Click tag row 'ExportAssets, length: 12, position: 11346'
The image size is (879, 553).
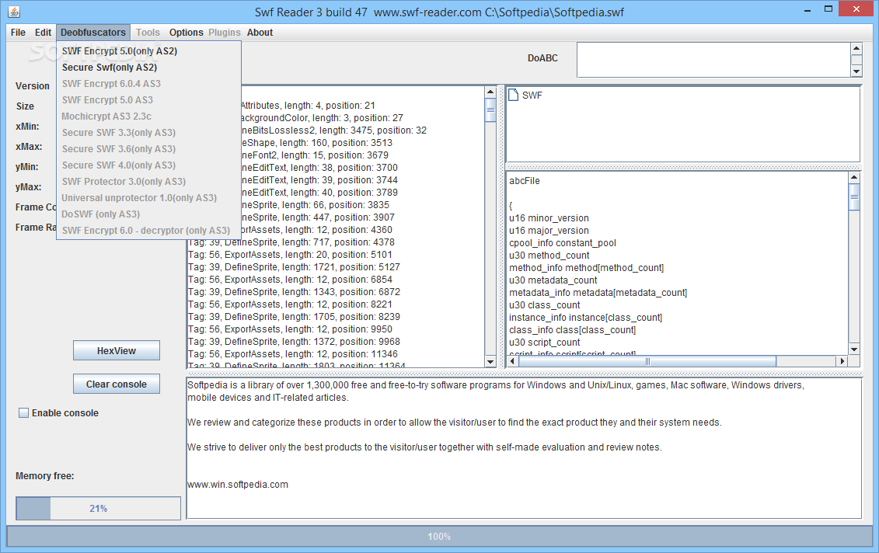[293, 353]
